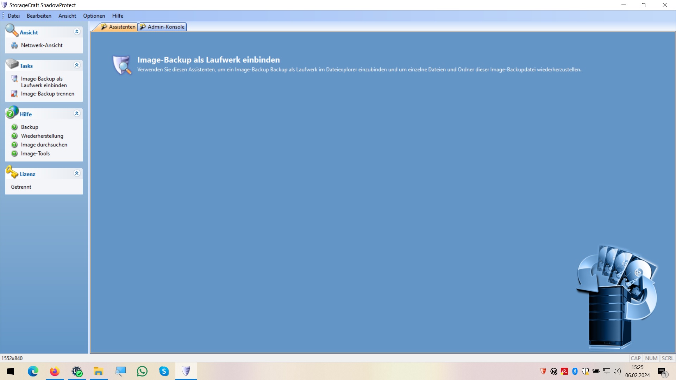Switch to the Admin-Konsole tab
The width and height of the screenshot is (676, 380).
162,27
